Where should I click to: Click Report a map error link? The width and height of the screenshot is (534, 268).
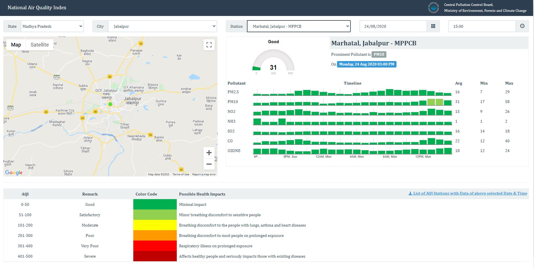click(x=204, y=174)
